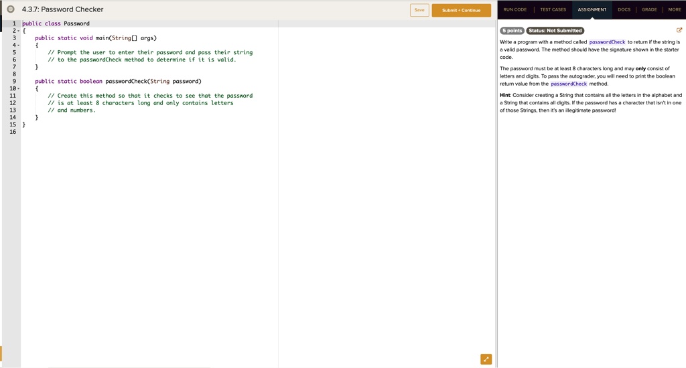
Task: Click the editor's horizontal scrollbar at the bottom
Action: click(127, 367)
